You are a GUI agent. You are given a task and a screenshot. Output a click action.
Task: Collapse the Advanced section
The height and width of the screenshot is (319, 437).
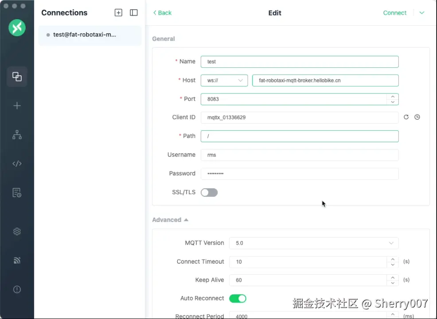tap(170, 220)
